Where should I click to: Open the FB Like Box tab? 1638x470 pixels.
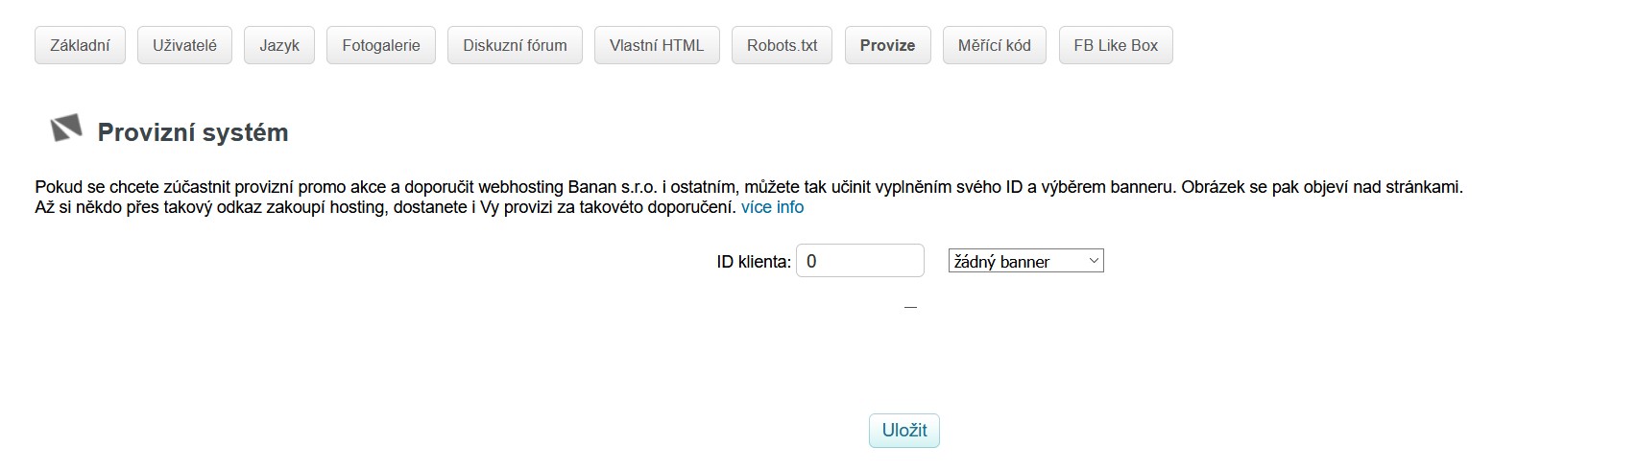coord(1116,45)
